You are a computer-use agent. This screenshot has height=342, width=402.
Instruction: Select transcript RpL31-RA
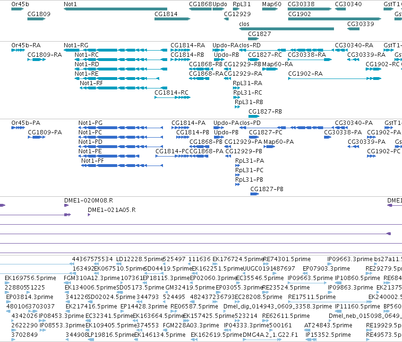248,83
